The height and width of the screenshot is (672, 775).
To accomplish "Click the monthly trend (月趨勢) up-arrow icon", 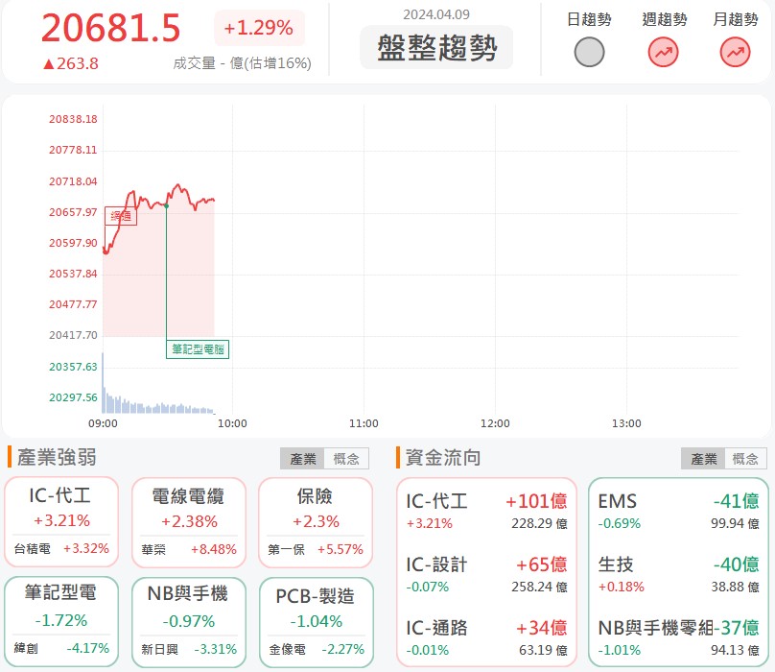I will tap(735, 52).
